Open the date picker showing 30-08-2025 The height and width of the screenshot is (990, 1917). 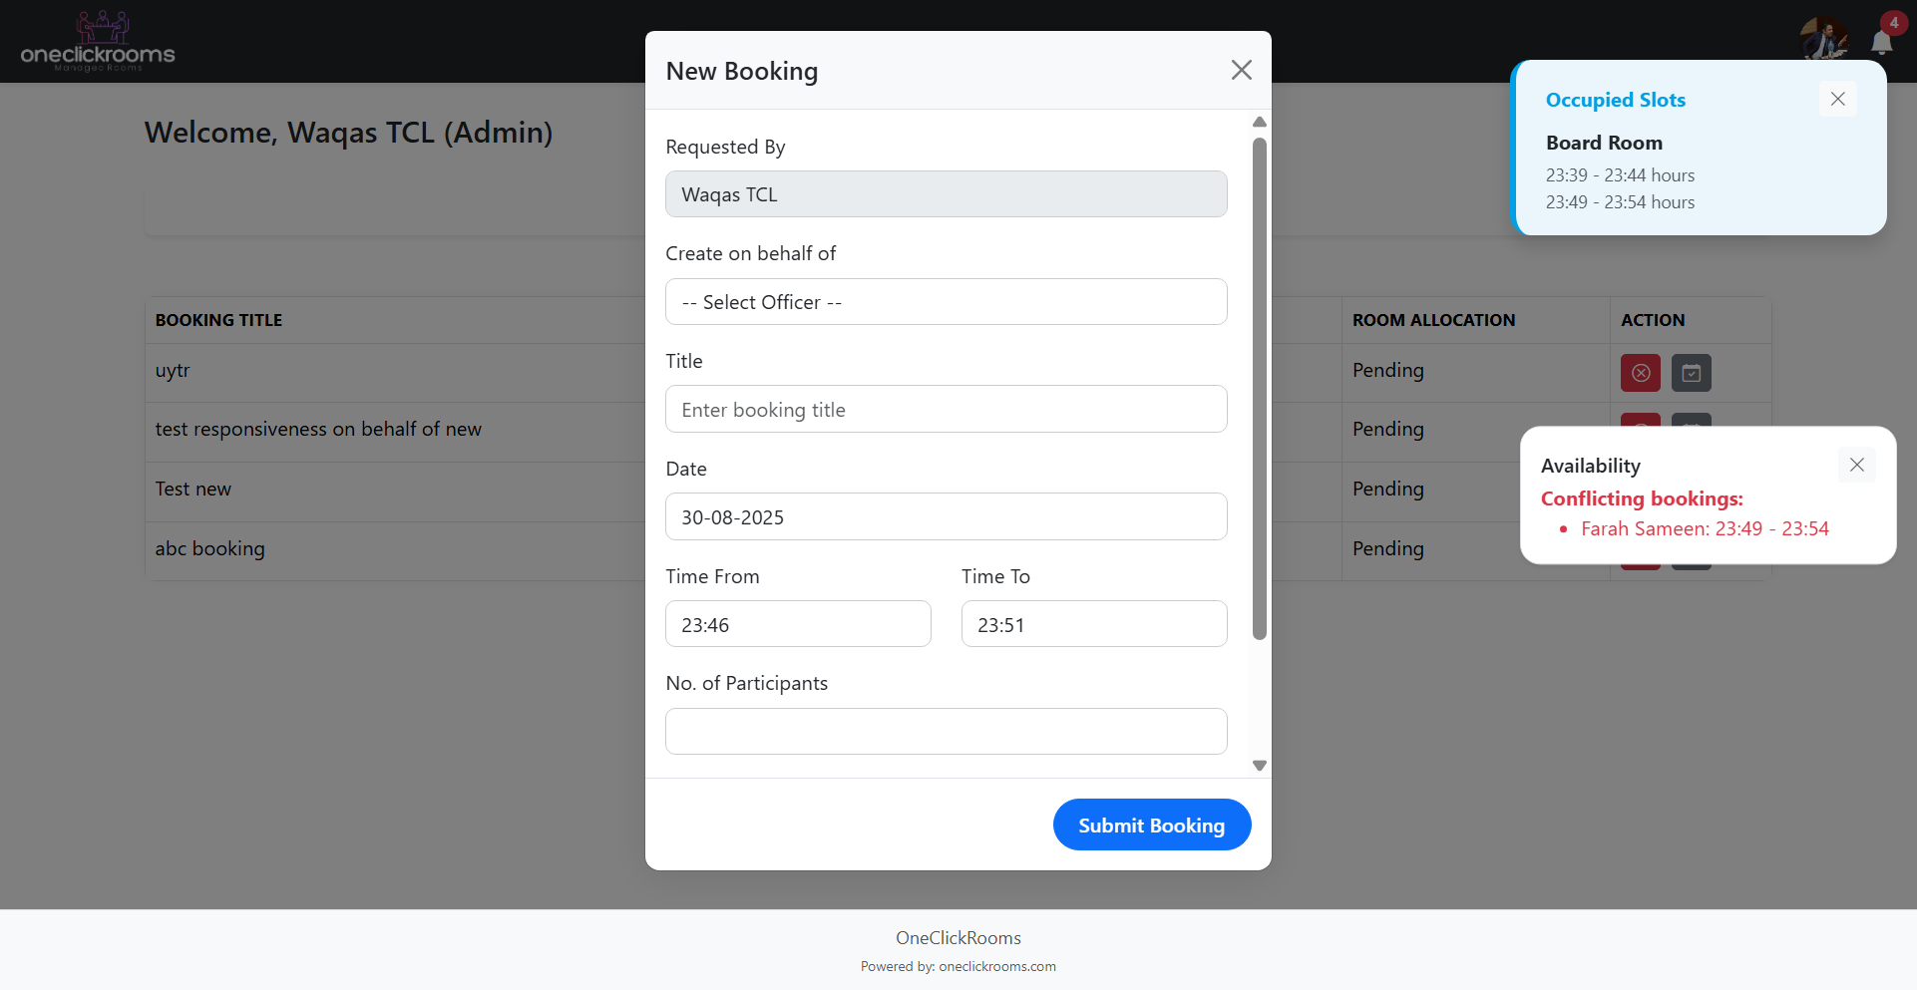(946, 516)
